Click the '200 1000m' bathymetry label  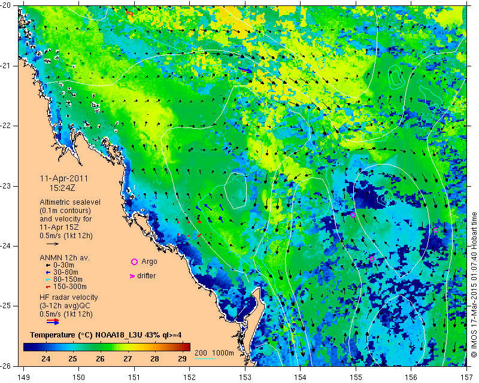pyautogui.click(x=214, y=353)
